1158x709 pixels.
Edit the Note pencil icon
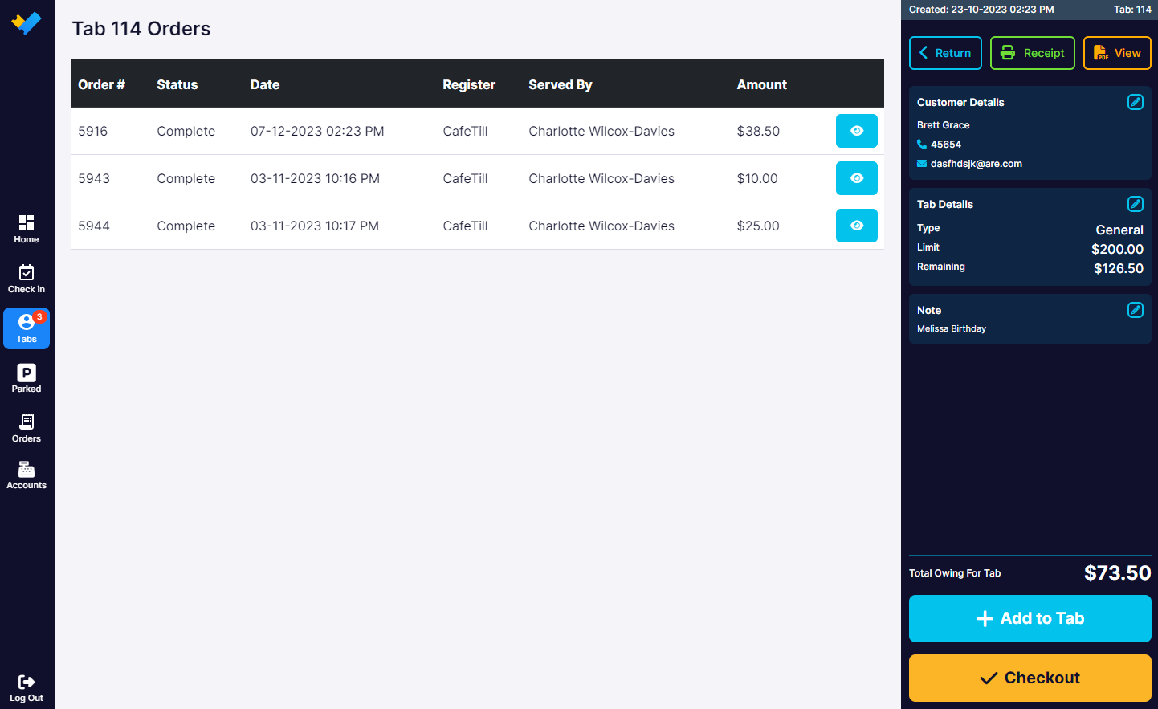[1135, 310]
